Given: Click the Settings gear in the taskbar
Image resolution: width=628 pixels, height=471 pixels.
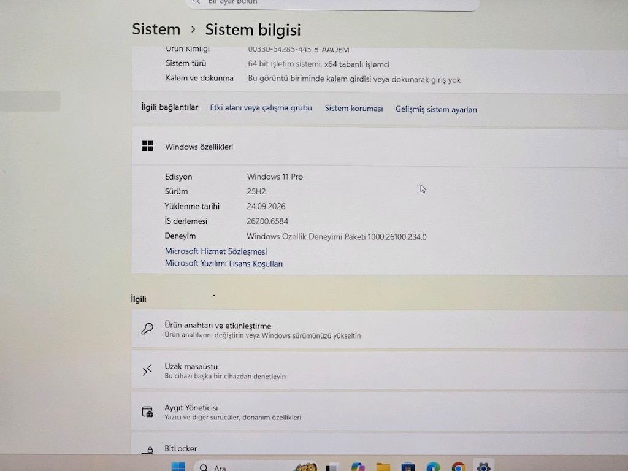Looking at the screenshot, I should (483, 467).
